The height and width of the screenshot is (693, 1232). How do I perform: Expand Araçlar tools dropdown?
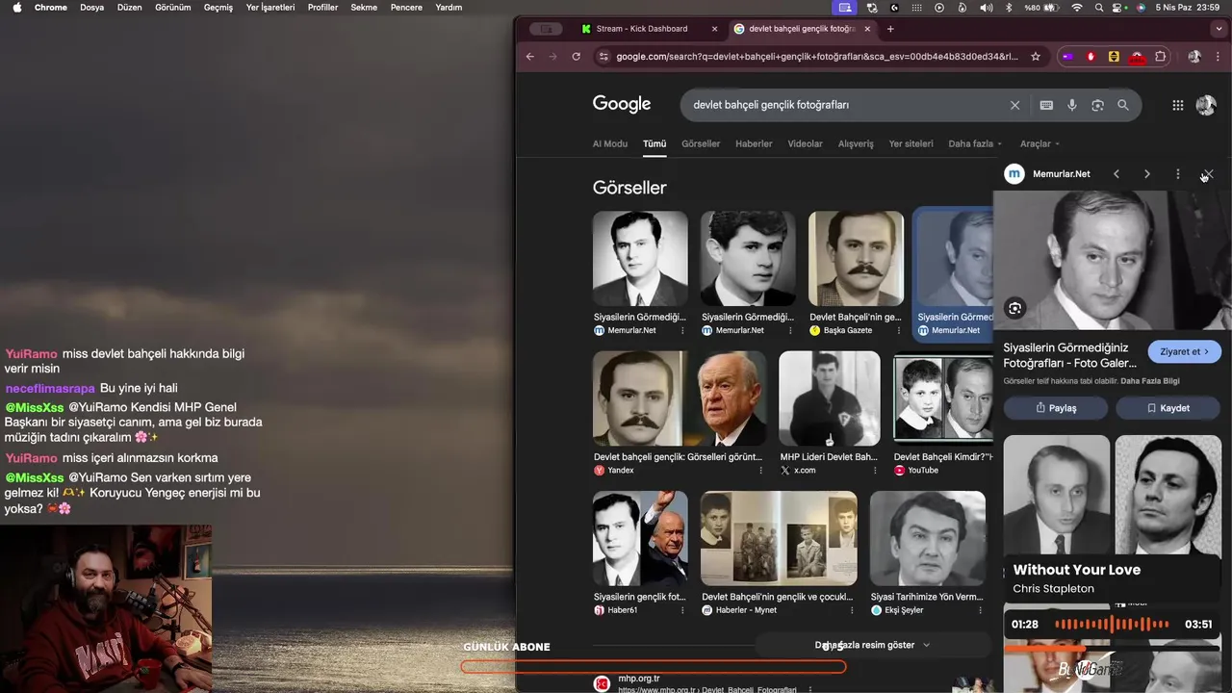(1039, 143)
